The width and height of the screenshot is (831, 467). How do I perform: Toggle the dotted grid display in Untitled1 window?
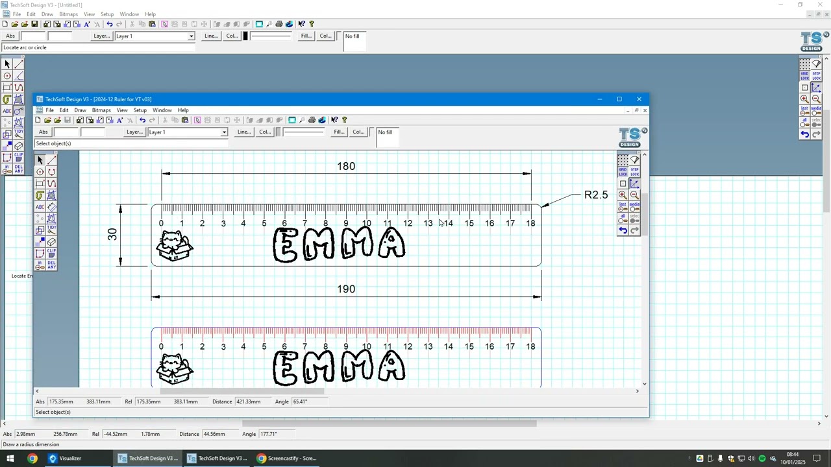pos(804,64)
